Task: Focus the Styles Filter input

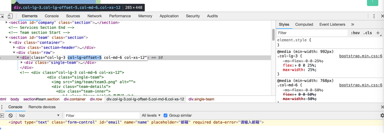Action: [312, 33]
